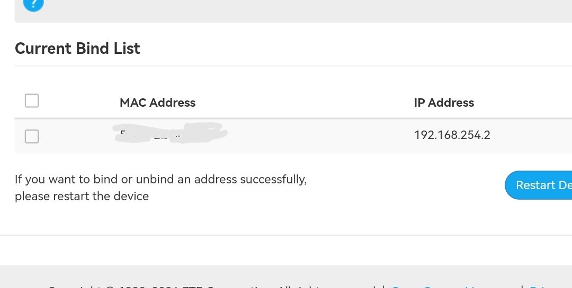Click the redacted MAC address cell
This screenshot has height=288, width=572.
coord(169,133)
